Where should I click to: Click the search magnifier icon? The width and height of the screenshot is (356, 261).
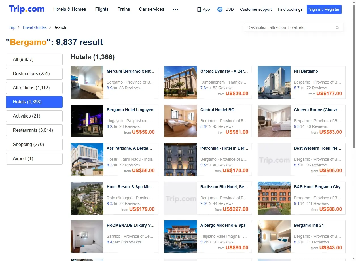click(337, 27)
